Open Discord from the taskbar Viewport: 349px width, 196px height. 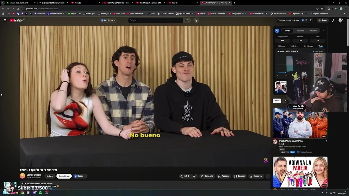[x=34, y=193]
